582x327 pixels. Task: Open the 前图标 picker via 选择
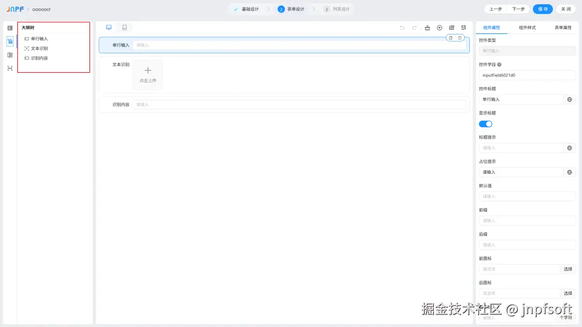click(567, 269)
